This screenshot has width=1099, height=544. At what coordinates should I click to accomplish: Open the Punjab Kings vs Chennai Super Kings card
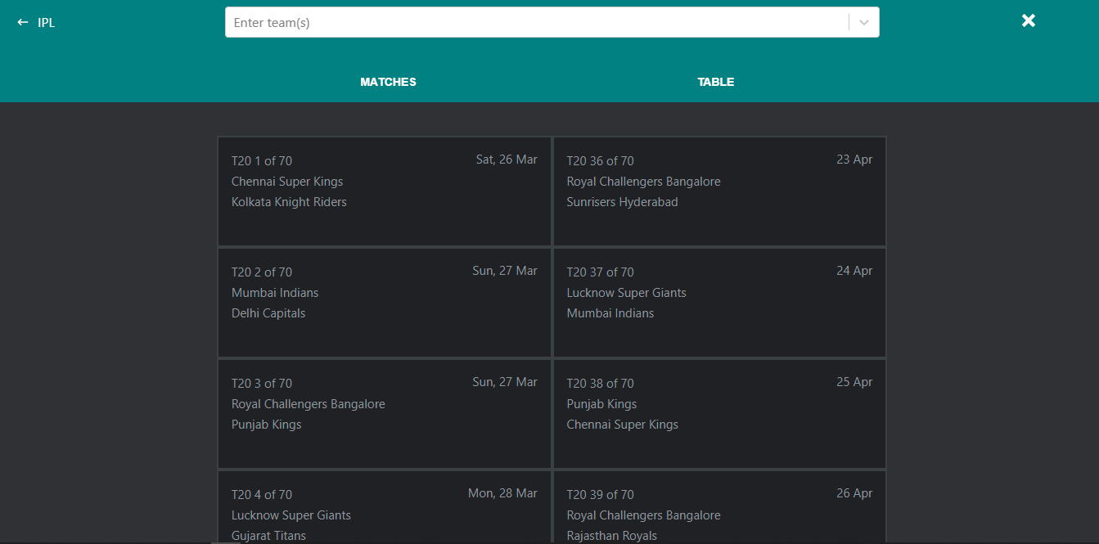pyautogui.click(x=719, y=414)
